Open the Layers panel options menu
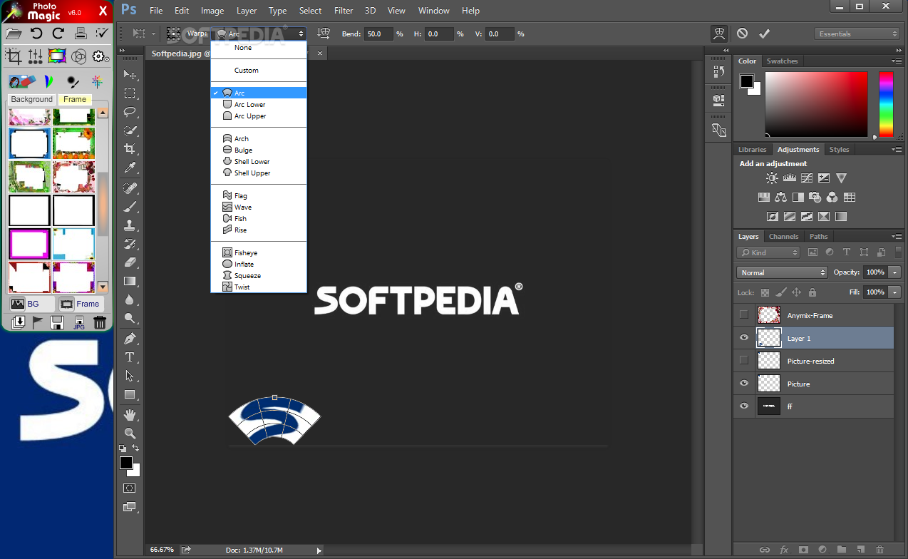This screenshot has height=559, width=908. tap(896, 236)
